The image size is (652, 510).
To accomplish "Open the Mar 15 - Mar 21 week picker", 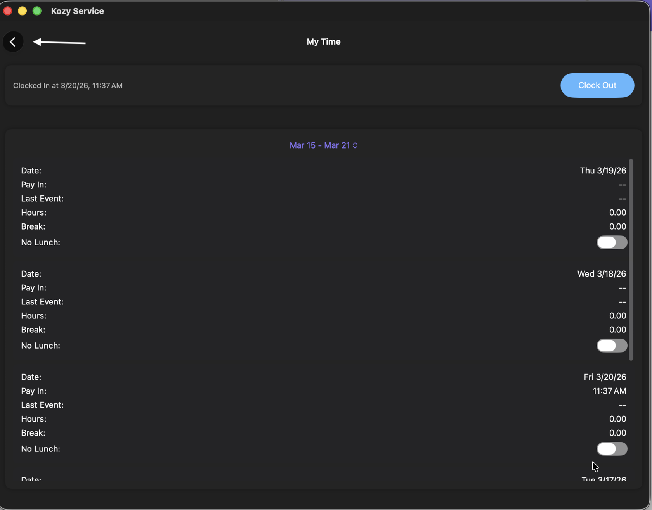I will 323,145.
